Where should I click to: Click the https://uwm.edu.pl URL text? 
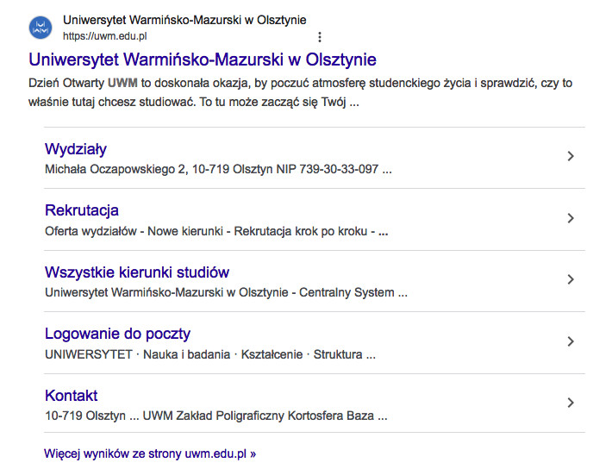tap(105, 36)
